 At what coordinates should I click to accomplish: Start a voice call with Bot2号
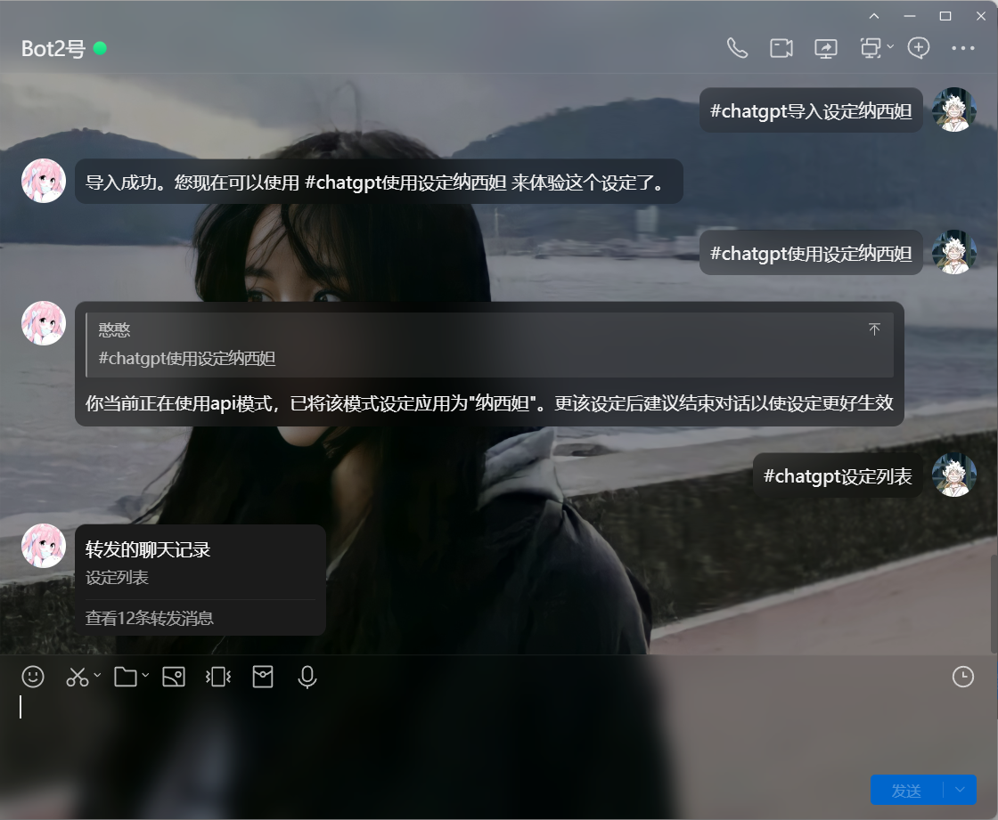click(x=737, y=48)
